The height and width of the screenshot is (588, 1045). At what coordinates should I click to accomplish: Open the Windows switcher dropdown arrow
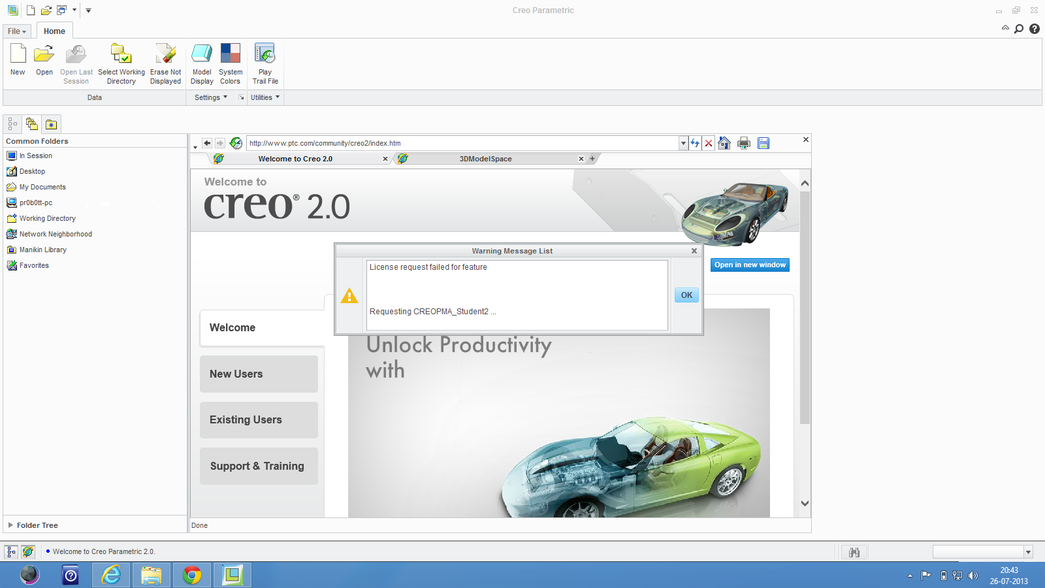coord(74,10)
